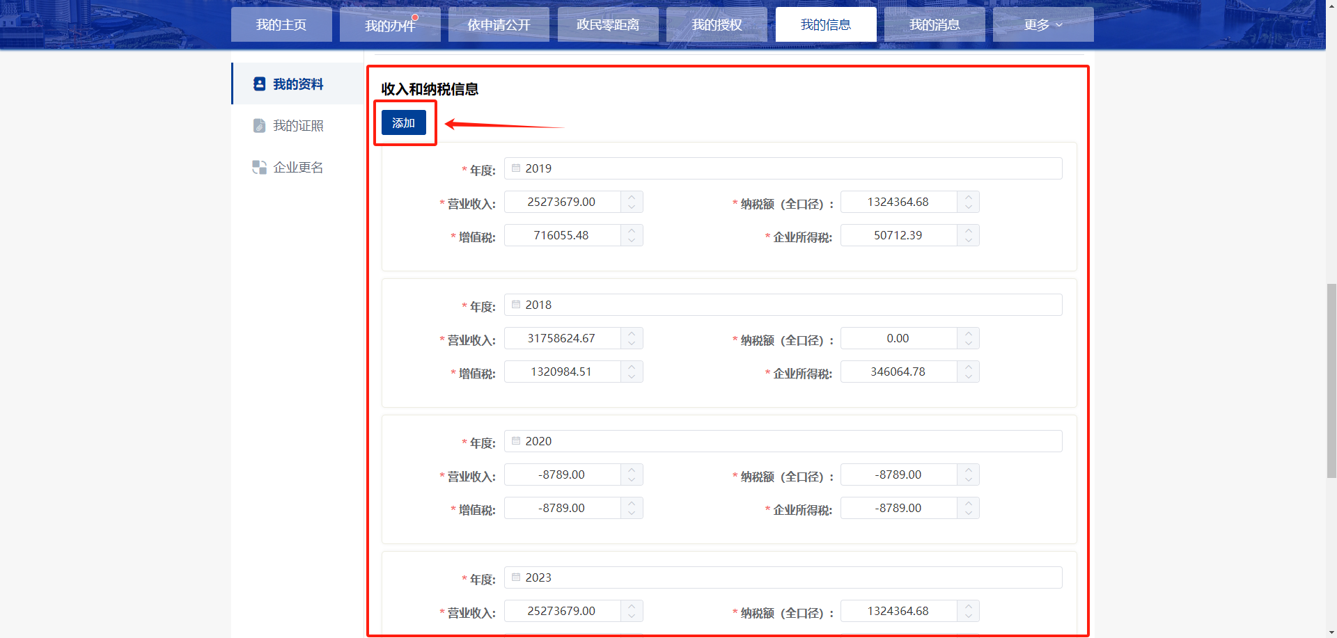Viewport: 1337px width, 638px height.
Task: Click the page vertical scrollbar thumb
Action: pyautogui.click(x=1331, y=381)
